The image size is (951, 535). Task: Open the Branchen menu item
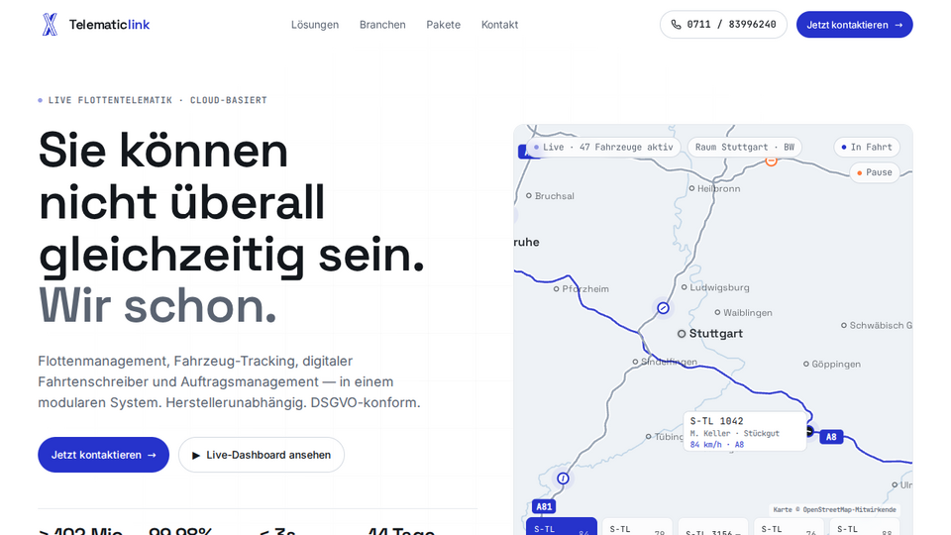[x=382, y=25]
